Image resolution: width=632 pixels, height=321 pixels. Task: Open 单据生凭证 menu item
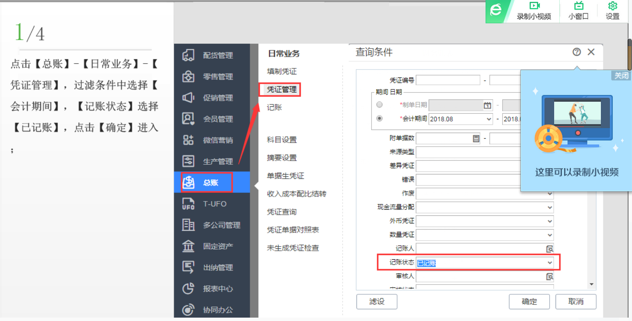[285, 176]
